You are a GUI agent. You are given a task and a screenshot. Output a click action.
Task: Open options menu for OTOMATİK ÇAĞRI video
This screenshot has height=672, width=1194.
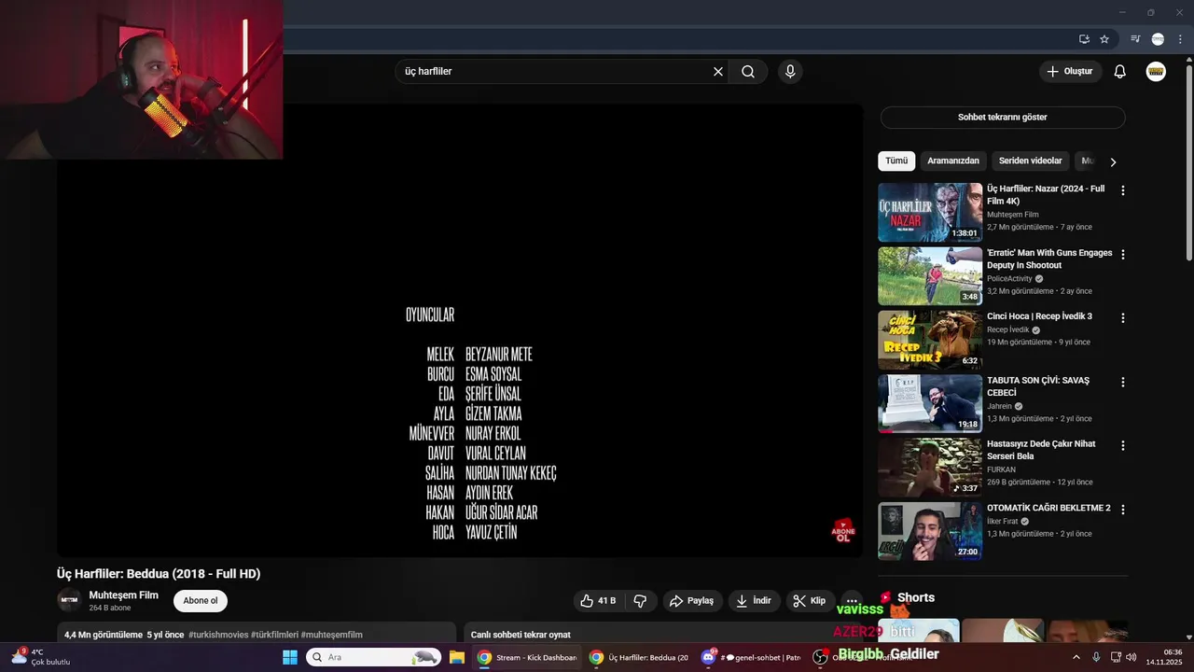(1122, 510)
